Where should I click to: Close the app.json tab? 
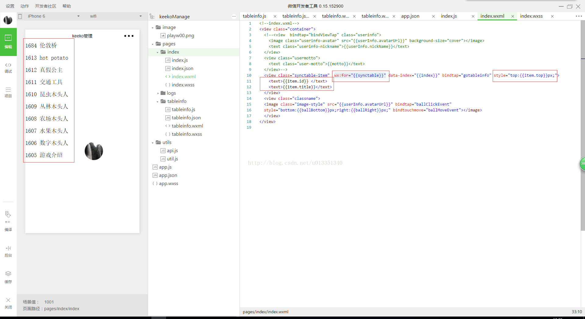click(x=433, y=16)
